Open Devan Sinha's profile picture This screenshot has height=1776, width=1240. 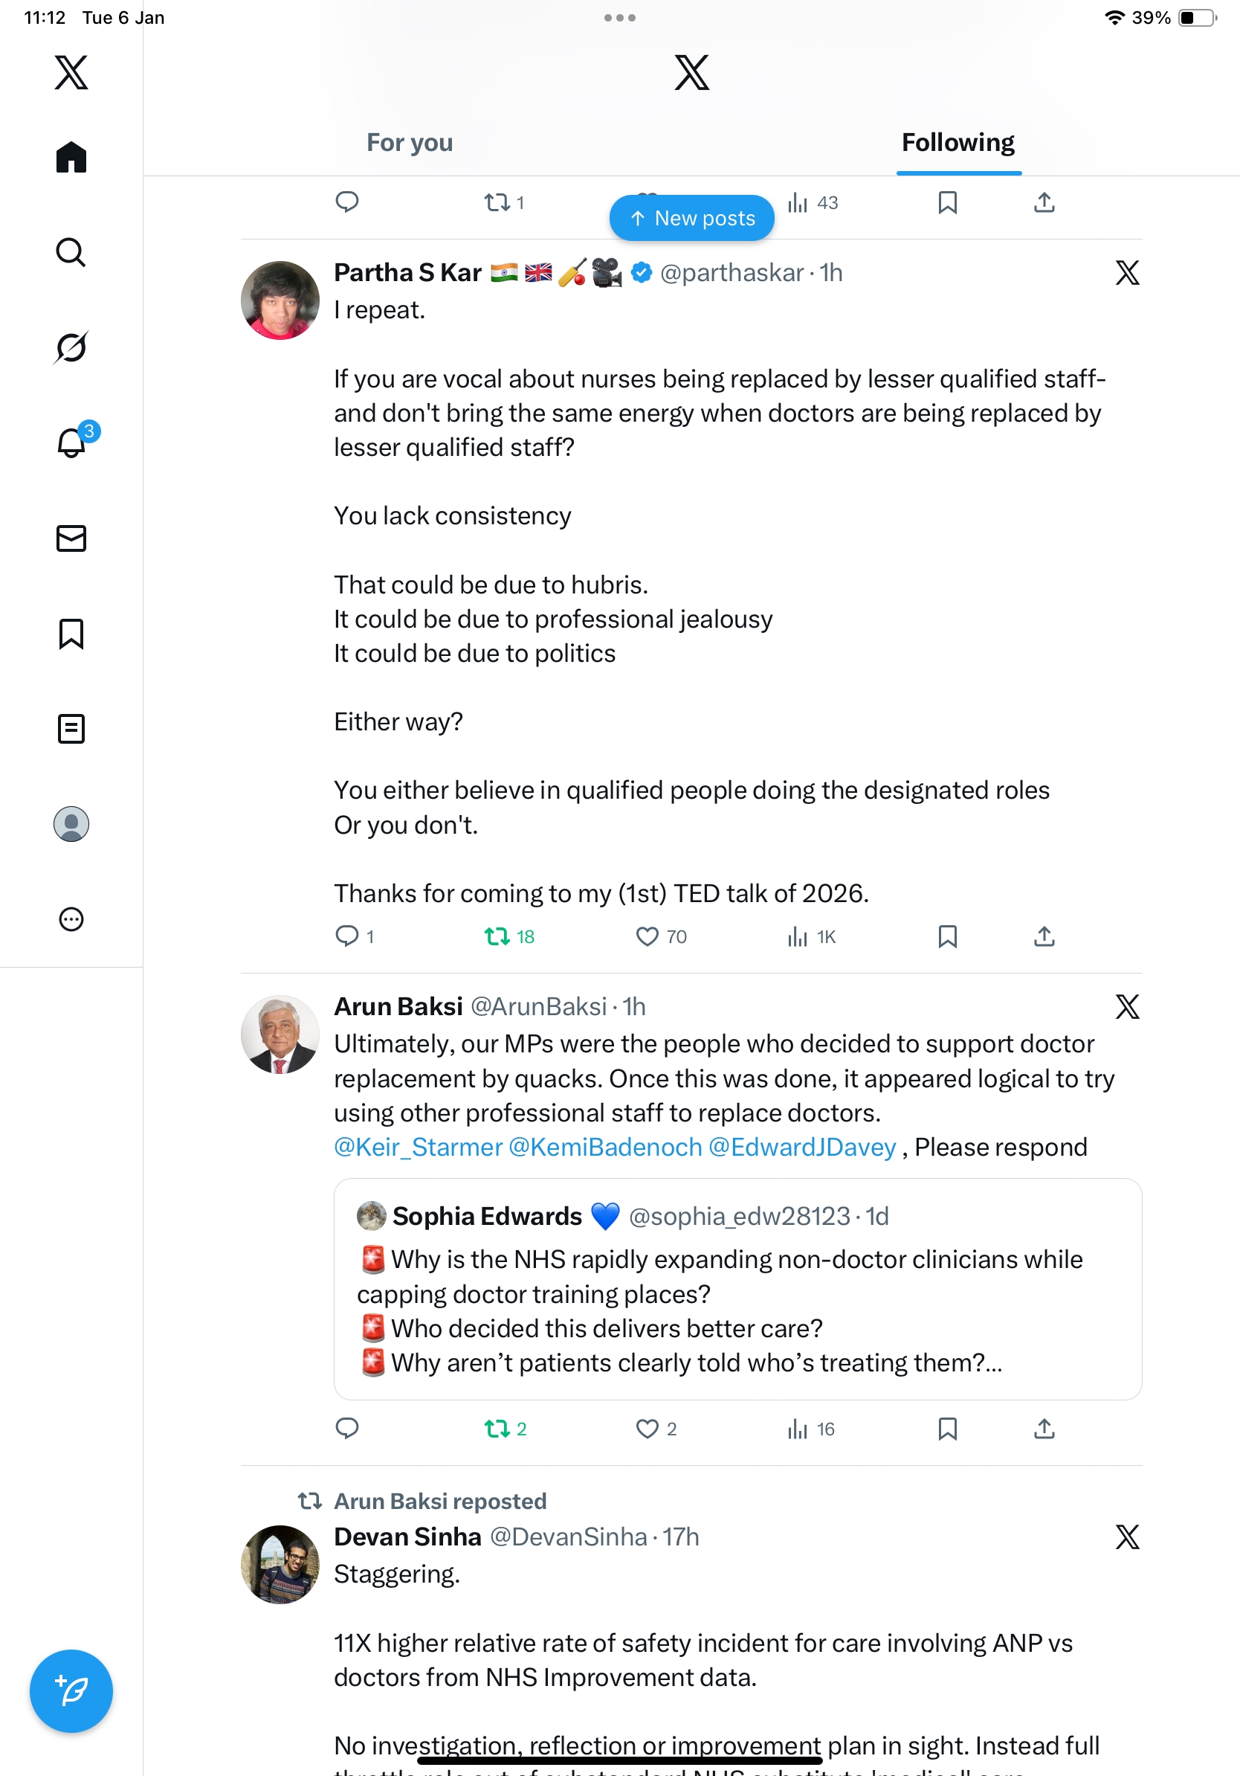coord(280,1564)
